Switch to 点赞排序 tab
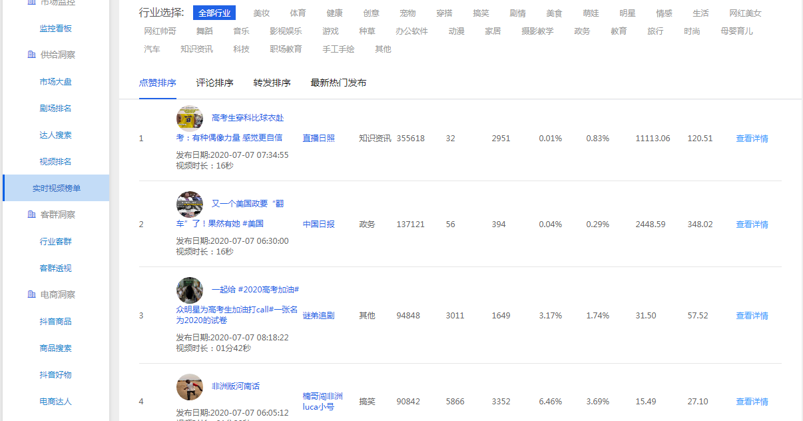This screenshot has height=421, width=803. 158,83
